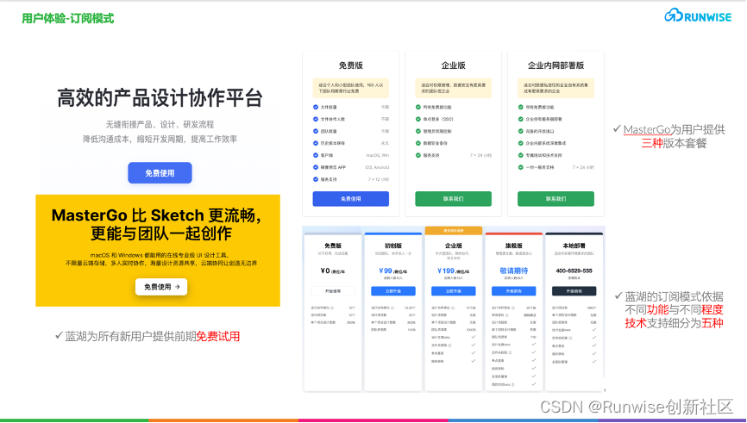
Task: Click the 400-6529-555 phone number
Action: click(x=574, y=271)
